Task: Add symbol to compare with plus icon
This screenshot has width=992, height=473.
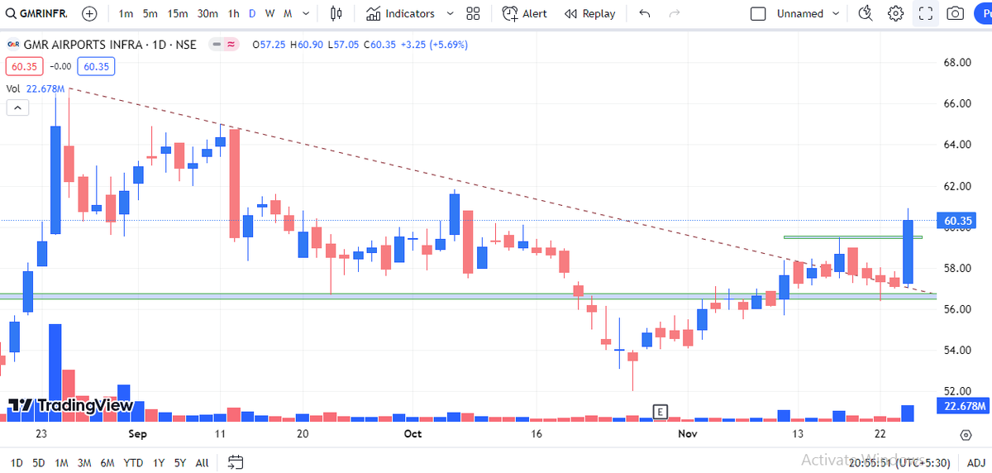Action: 89,13
